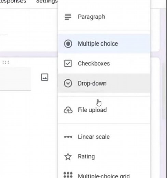Screen dimensions: 167x178
Task: Open the Settings tab
Action: [x=47, y=1]
